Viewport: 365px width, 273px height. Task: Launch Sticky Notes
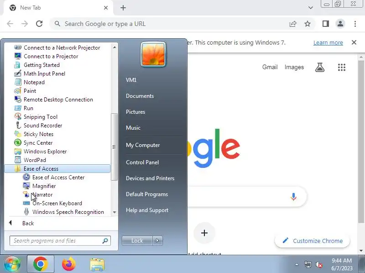coord(34,134)
